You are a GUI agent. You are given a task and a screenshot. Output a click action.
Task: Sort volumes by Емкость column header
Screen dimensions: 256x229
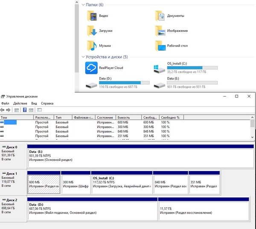pos(123,117)
